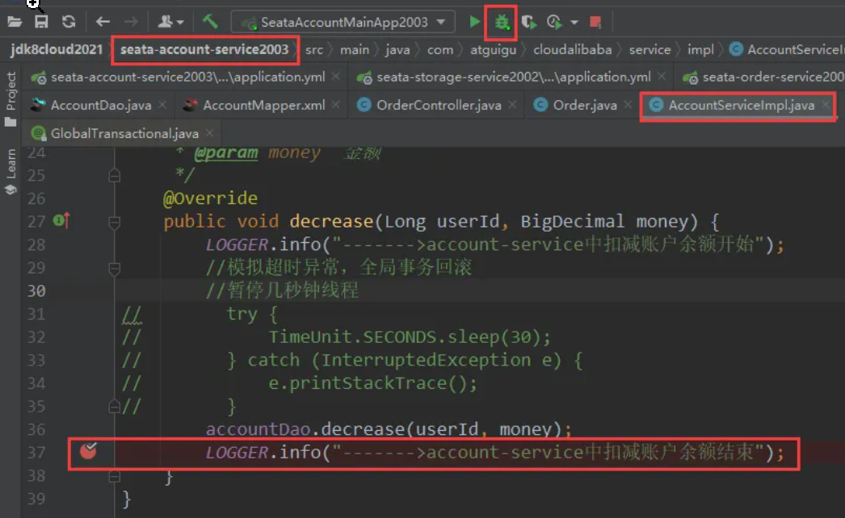
Task: Click the @Override annotation
Action: (x=210, y=198)
